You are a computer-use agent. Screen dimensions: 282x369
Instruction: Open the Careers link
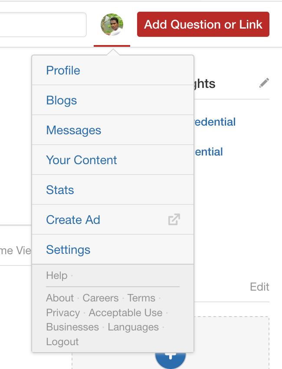tap(101, 298)
